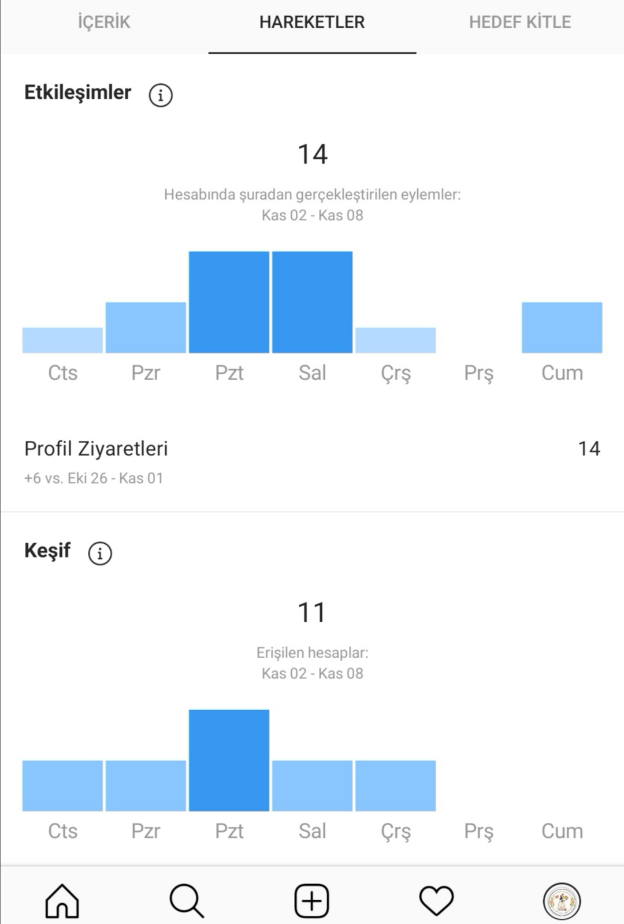Tap the Profil Ziyaretleri count 14
The height and width of the screenshot is (924, 624).
tap(589, 448)
